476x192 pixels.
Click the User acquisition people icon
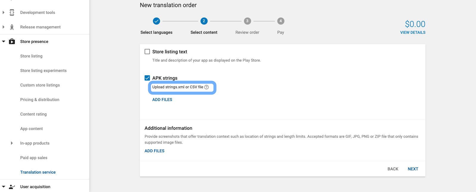[12, 187]
